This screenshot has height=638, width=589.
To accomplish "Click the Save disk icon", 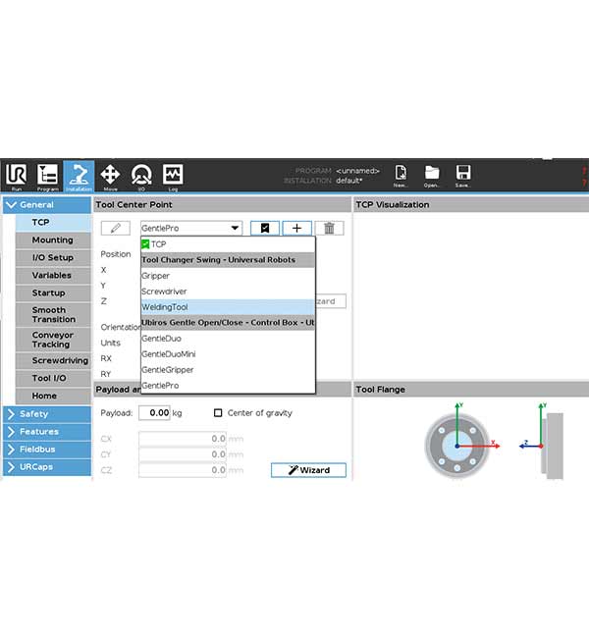I will [462, 176].
